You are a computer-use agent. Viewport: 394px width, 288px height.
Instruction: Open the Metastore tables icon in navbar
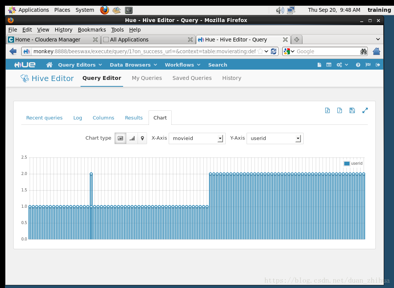pos(329,65)
